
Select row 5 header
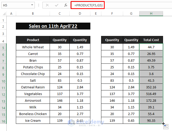[3, 47]
